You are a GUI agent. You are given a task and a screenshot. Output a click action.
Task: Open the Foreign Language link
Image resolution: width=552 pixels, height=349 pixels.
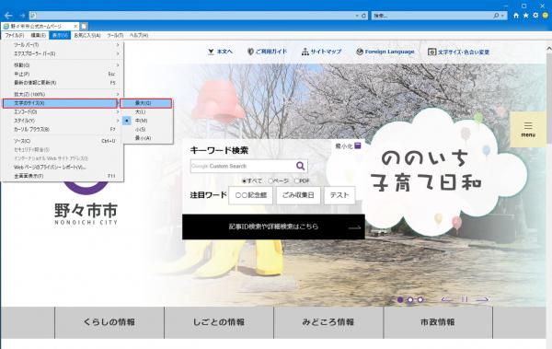tap(385, 52)
